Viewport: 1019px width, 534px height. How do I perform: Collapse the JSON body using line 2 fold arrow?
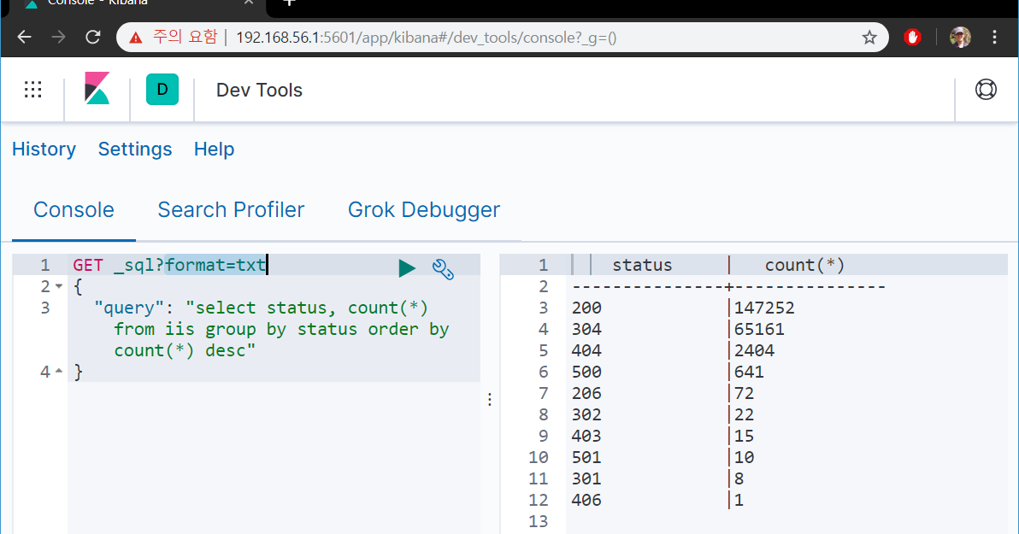click(x=60, y=286)
